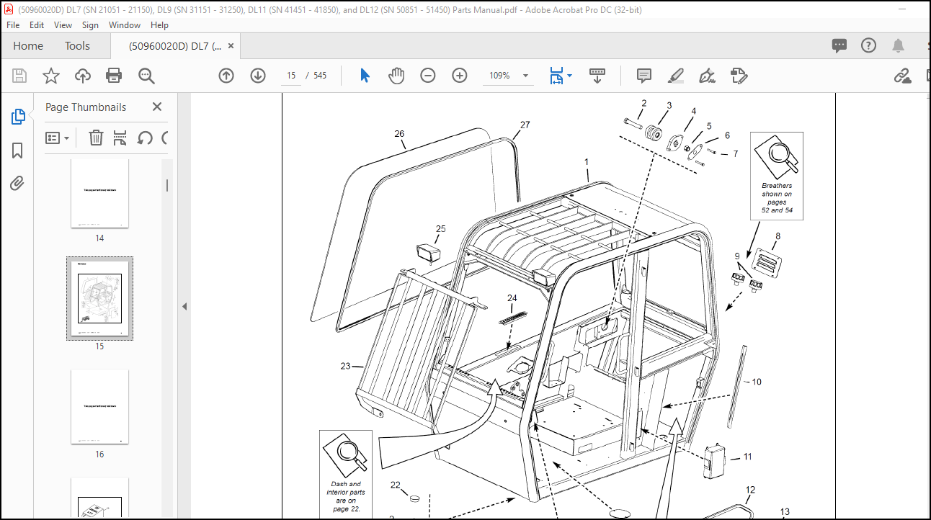Open the File menu

tap(14, 24)
